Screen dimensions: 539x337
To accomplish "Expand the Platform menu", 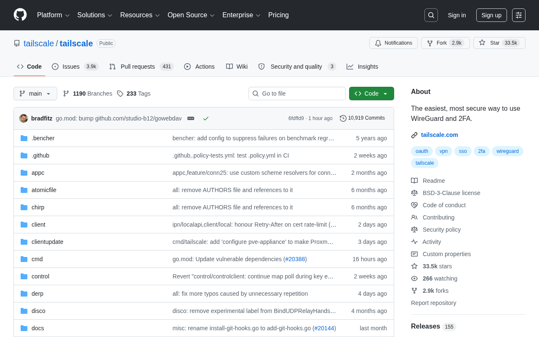I will pos(53,15).
